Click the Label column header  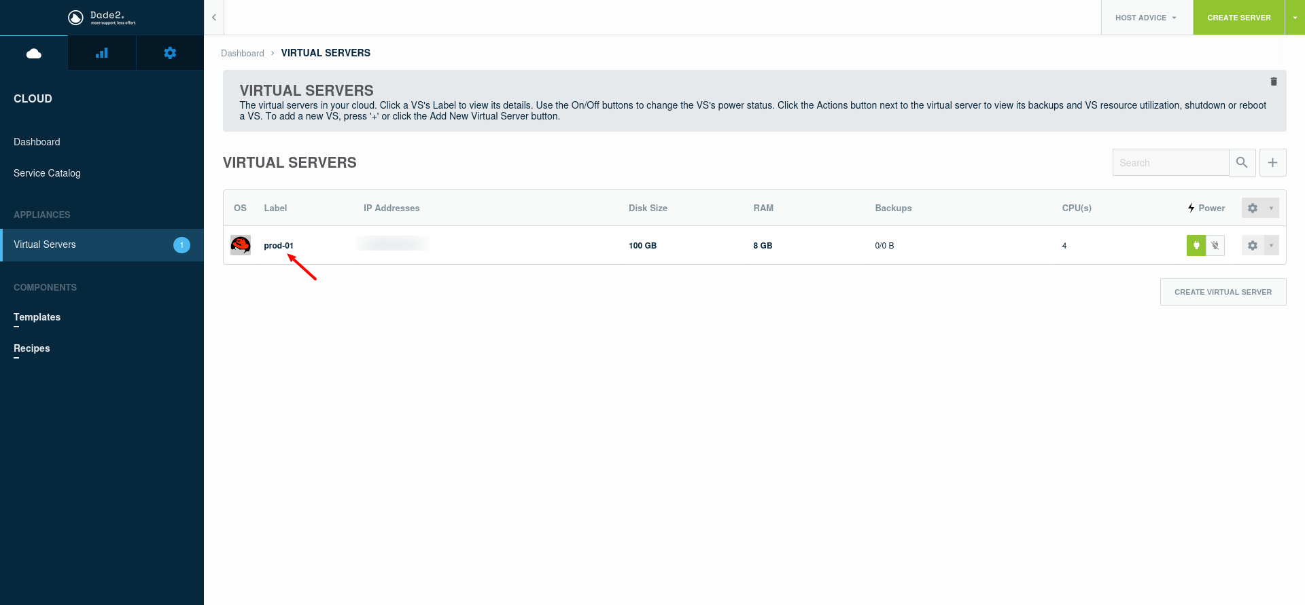[275, 208]
